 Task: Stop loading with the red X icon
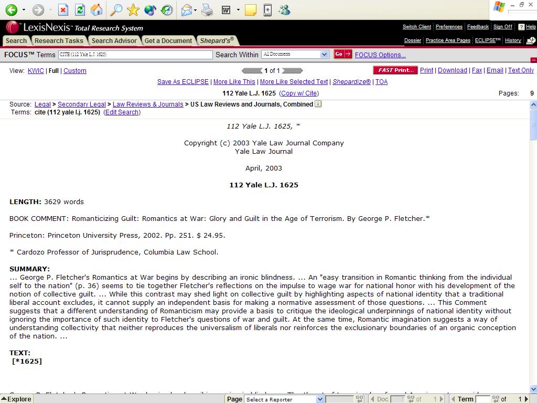point(63,10)
